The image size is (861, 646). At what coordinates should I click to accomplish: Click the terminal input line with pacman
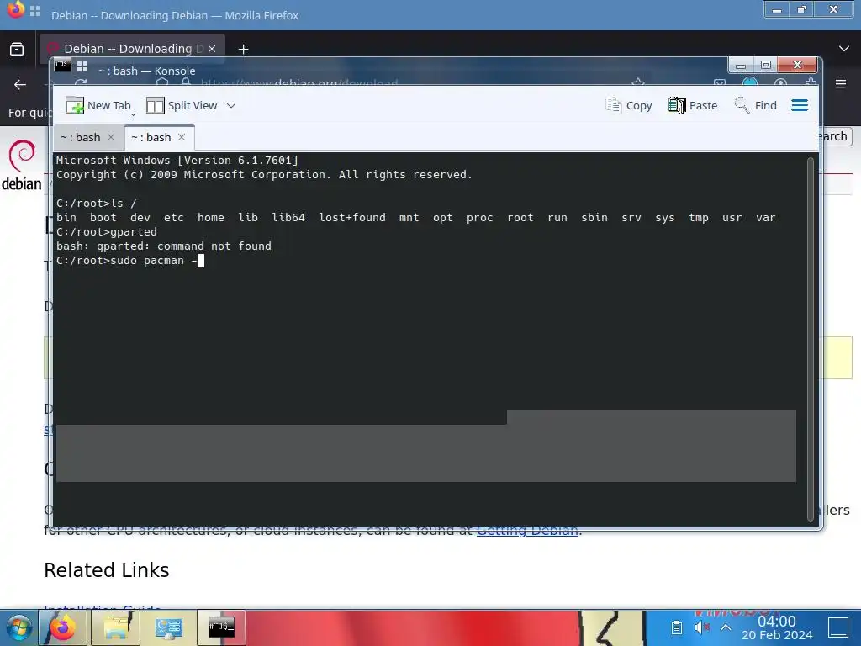(130, 261)
